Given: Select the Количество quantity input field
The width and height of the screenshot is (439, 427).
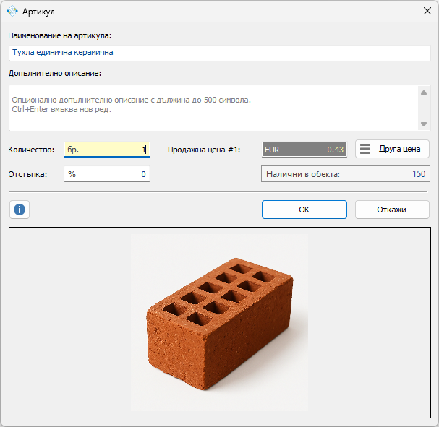Looking at the screenshot, I should (x=107, y=150).
